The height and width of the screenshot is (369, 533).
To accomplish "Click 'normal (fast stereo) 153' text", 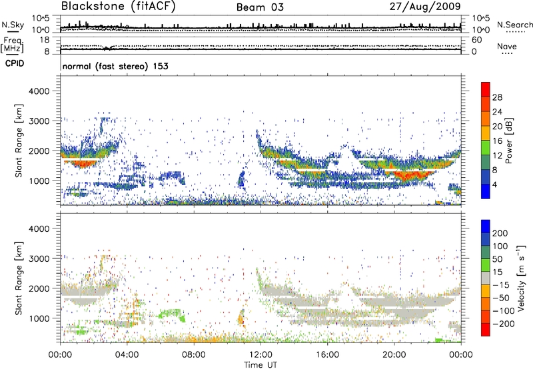I will (x=115, y=66).
